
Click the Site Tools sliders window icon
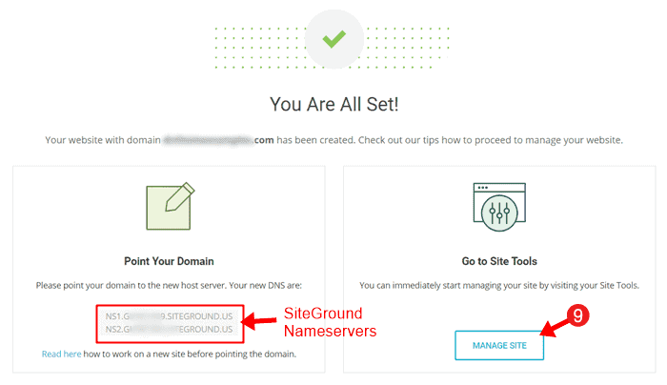tap(499, 207)
